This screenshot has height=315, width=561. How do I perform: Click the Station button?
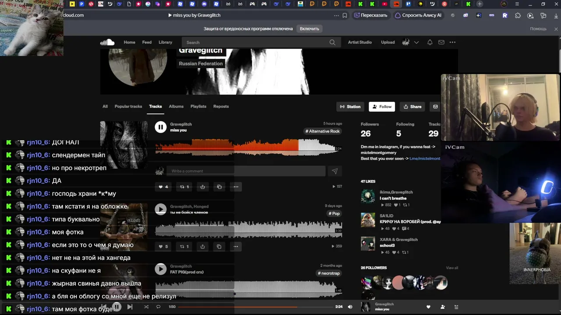(350, 107)
